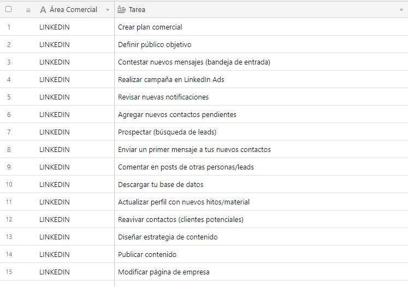Select 'Reavivar contactos (clientes potenciales)' cell

[261, 219]
